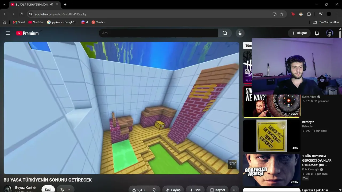Image resolution: width=342 pixels, height=192 pixels.
Task: Mute the tab using the speaker icon
Action: [x=52, y=5]
